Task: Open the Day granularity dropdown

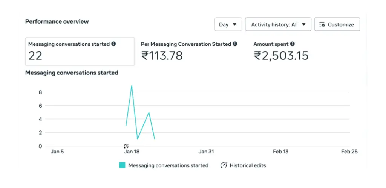Action: [228, 24]
